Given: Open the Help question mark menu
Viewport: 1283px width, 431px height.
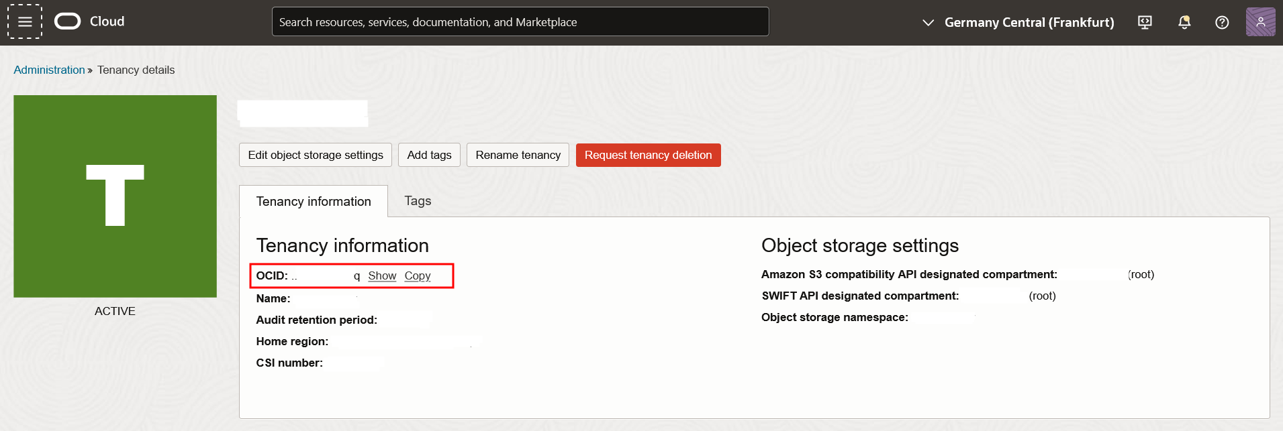Looking at the screenshot, I should (x=1222, y=22).
